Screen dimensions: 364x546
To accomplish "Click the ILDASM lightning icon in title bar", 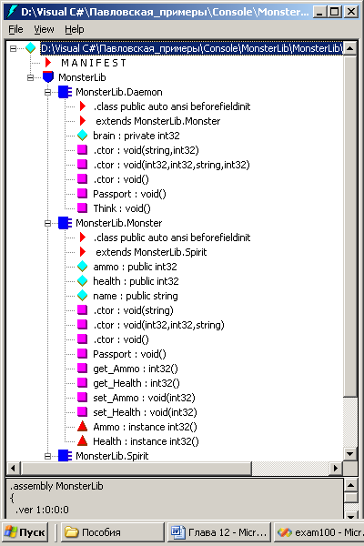I will coord(12,12).
